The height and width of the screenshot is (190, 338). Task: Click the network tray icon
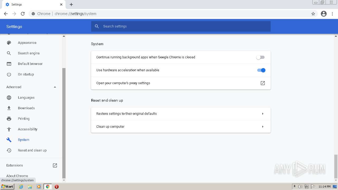click(x=307, y=187)
